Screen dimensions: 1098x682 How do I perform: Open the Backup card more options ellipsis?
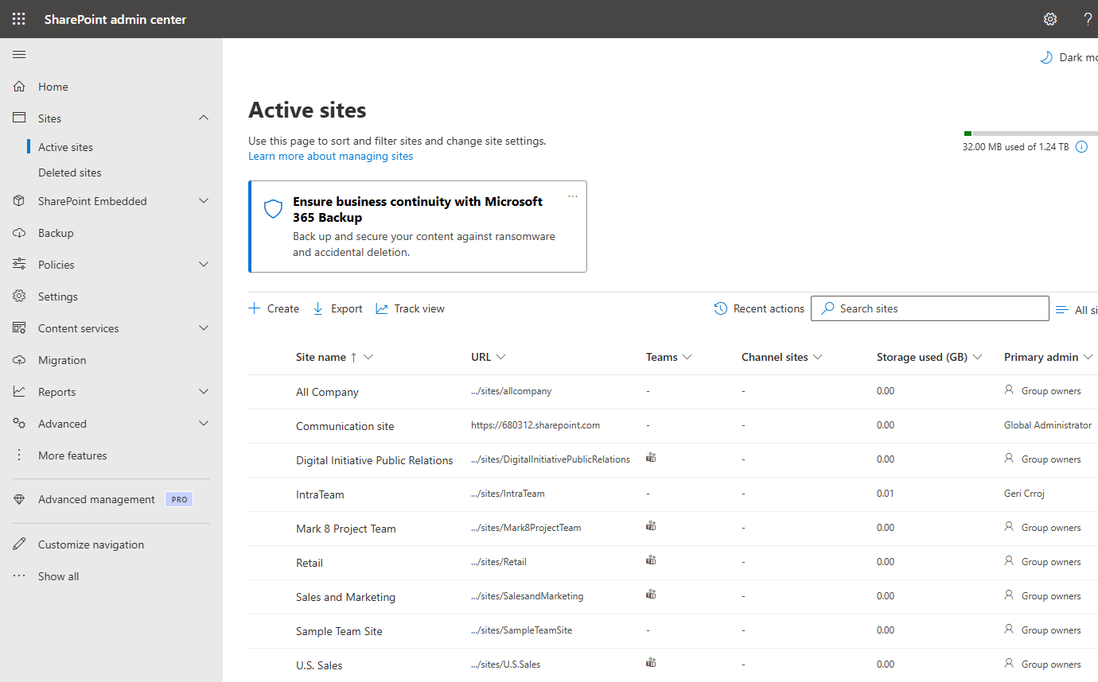coord(573,196)
